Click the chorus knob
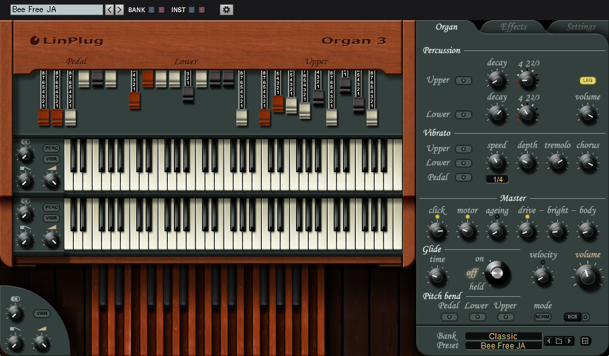This screenshot has height=356, width=609. coord(588,163)
